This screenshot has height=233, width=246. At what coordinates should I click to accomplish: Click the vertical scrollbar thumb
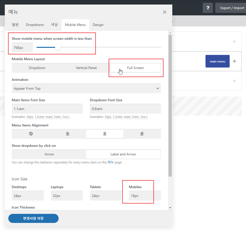170,106
